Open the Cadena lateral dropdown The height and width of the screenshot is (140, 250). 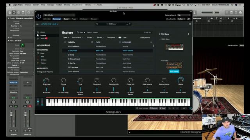[184, 15]
